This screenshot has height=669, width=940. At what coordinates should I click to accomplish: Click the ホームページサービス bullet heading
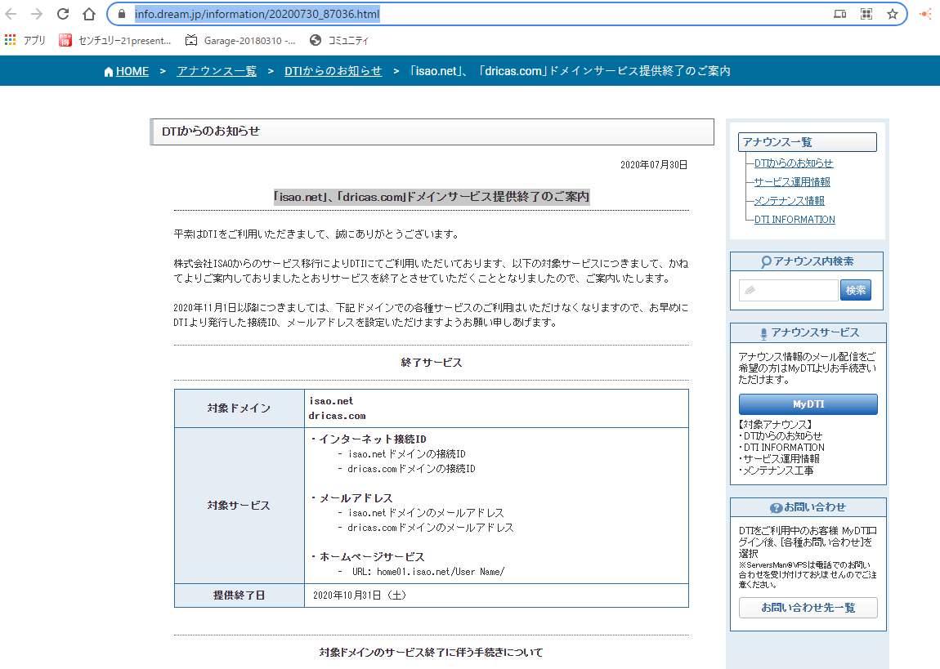[x=372, y=557]
